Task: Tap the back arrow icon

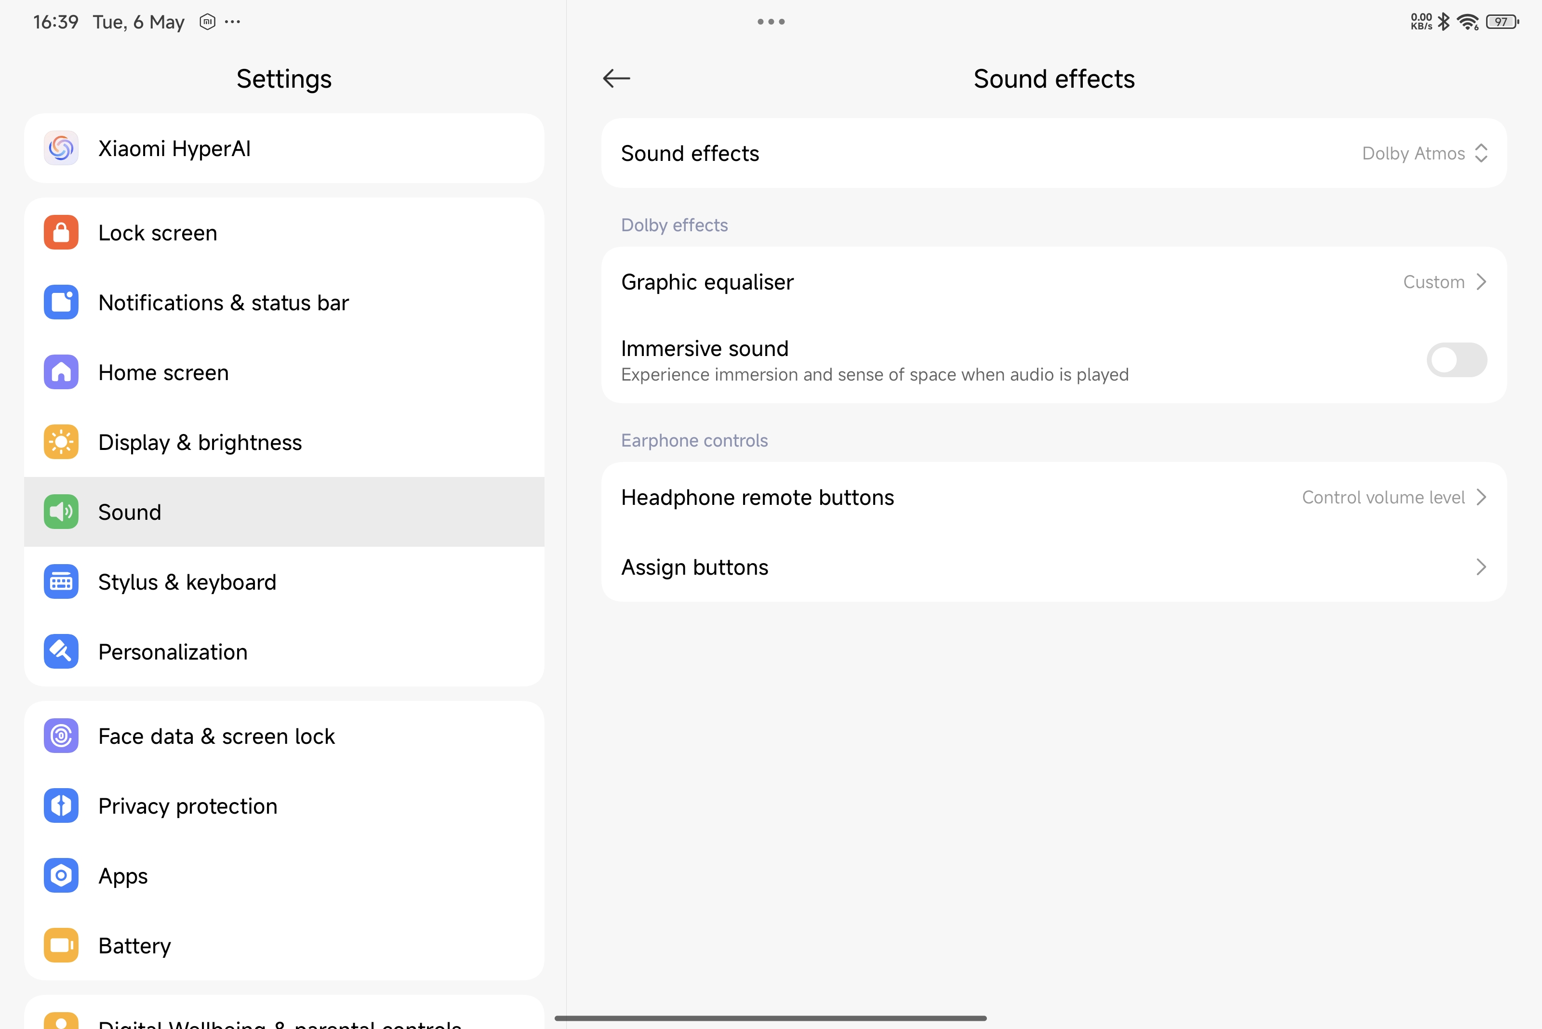Action: pos(616,79)
